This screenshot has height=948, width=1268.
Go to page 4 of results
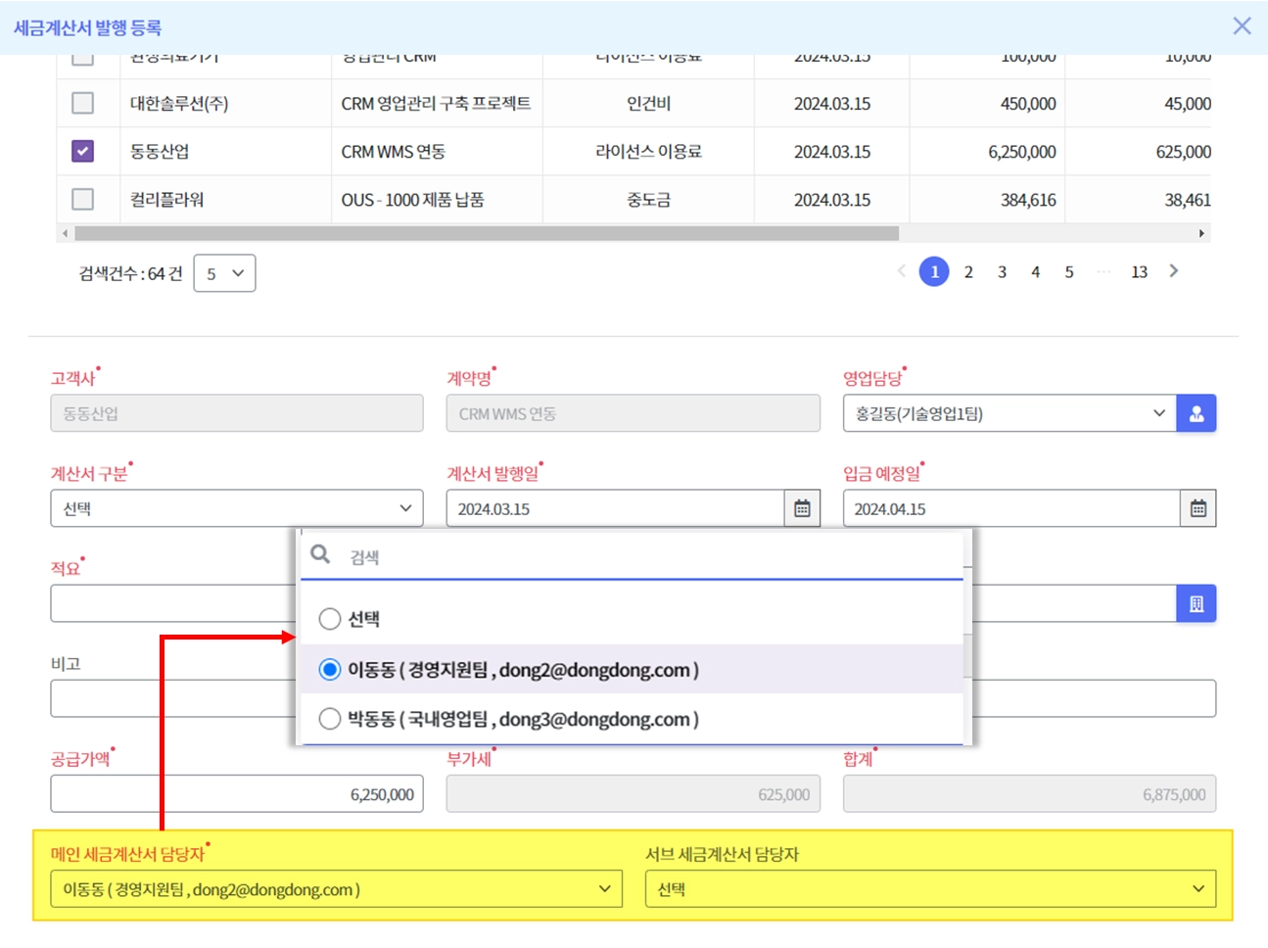pos(1035,272)
